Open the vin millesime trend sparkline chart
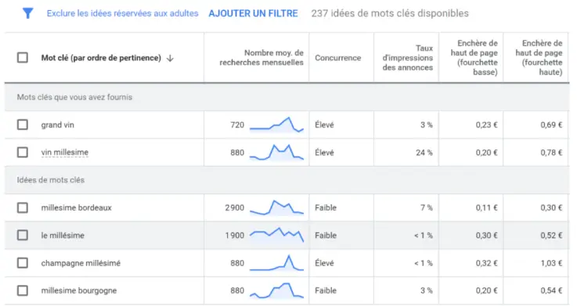 point(276,153)
